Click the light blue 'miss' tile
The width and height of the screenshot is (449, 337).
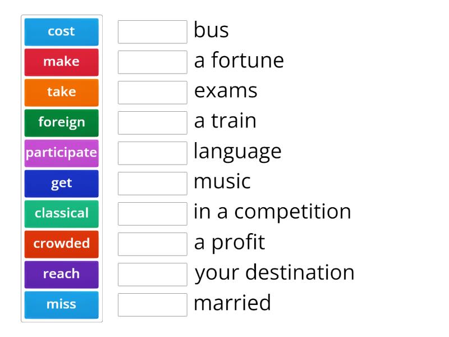pyautogui.click(x=62, y=305)
